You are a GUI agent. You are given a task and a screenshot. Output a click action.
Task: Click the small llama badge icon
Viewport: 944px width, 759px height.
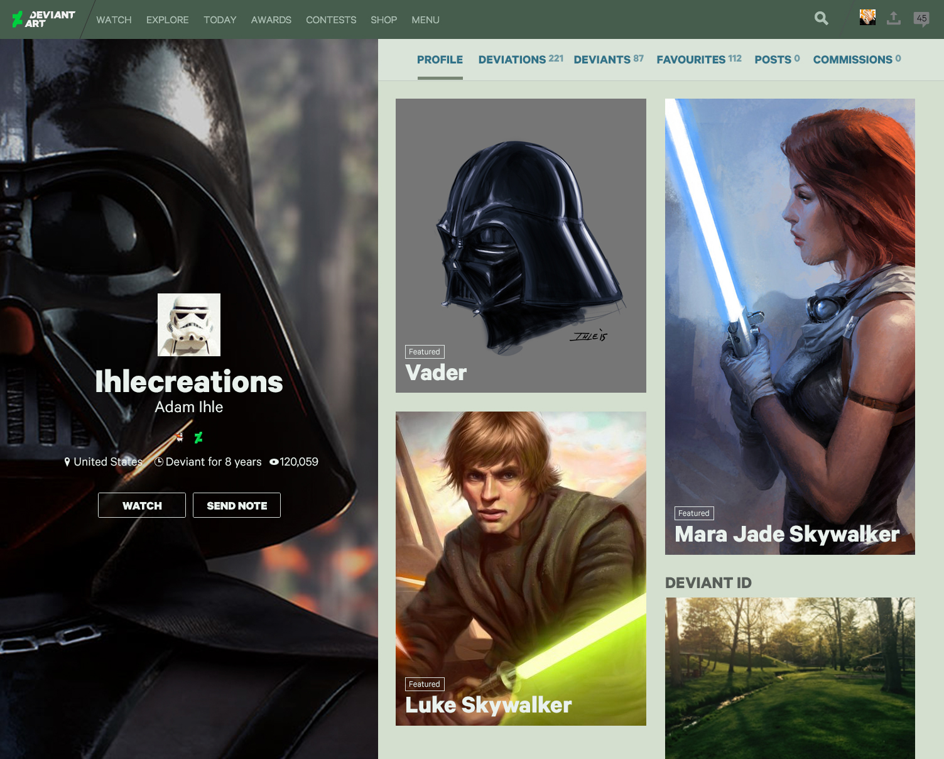(180, 437)
